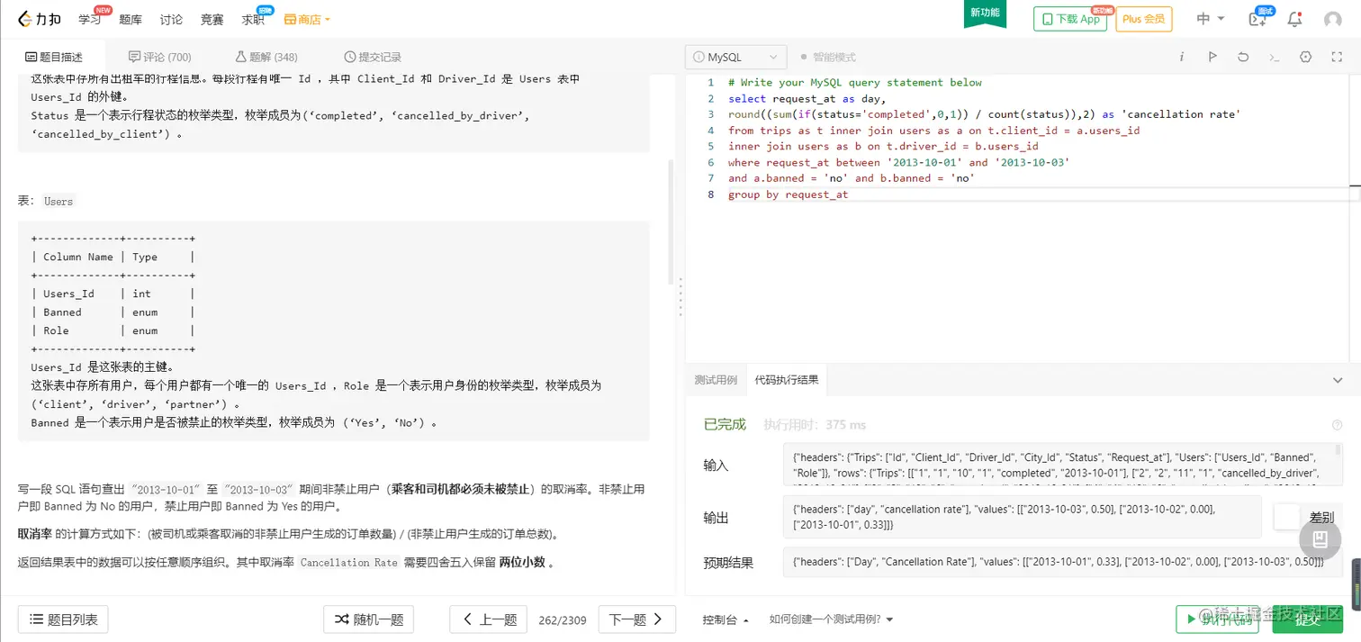Expand the 商店 dropdown in the navbar
1361x642 pixels.
click(x=306, y=18)
